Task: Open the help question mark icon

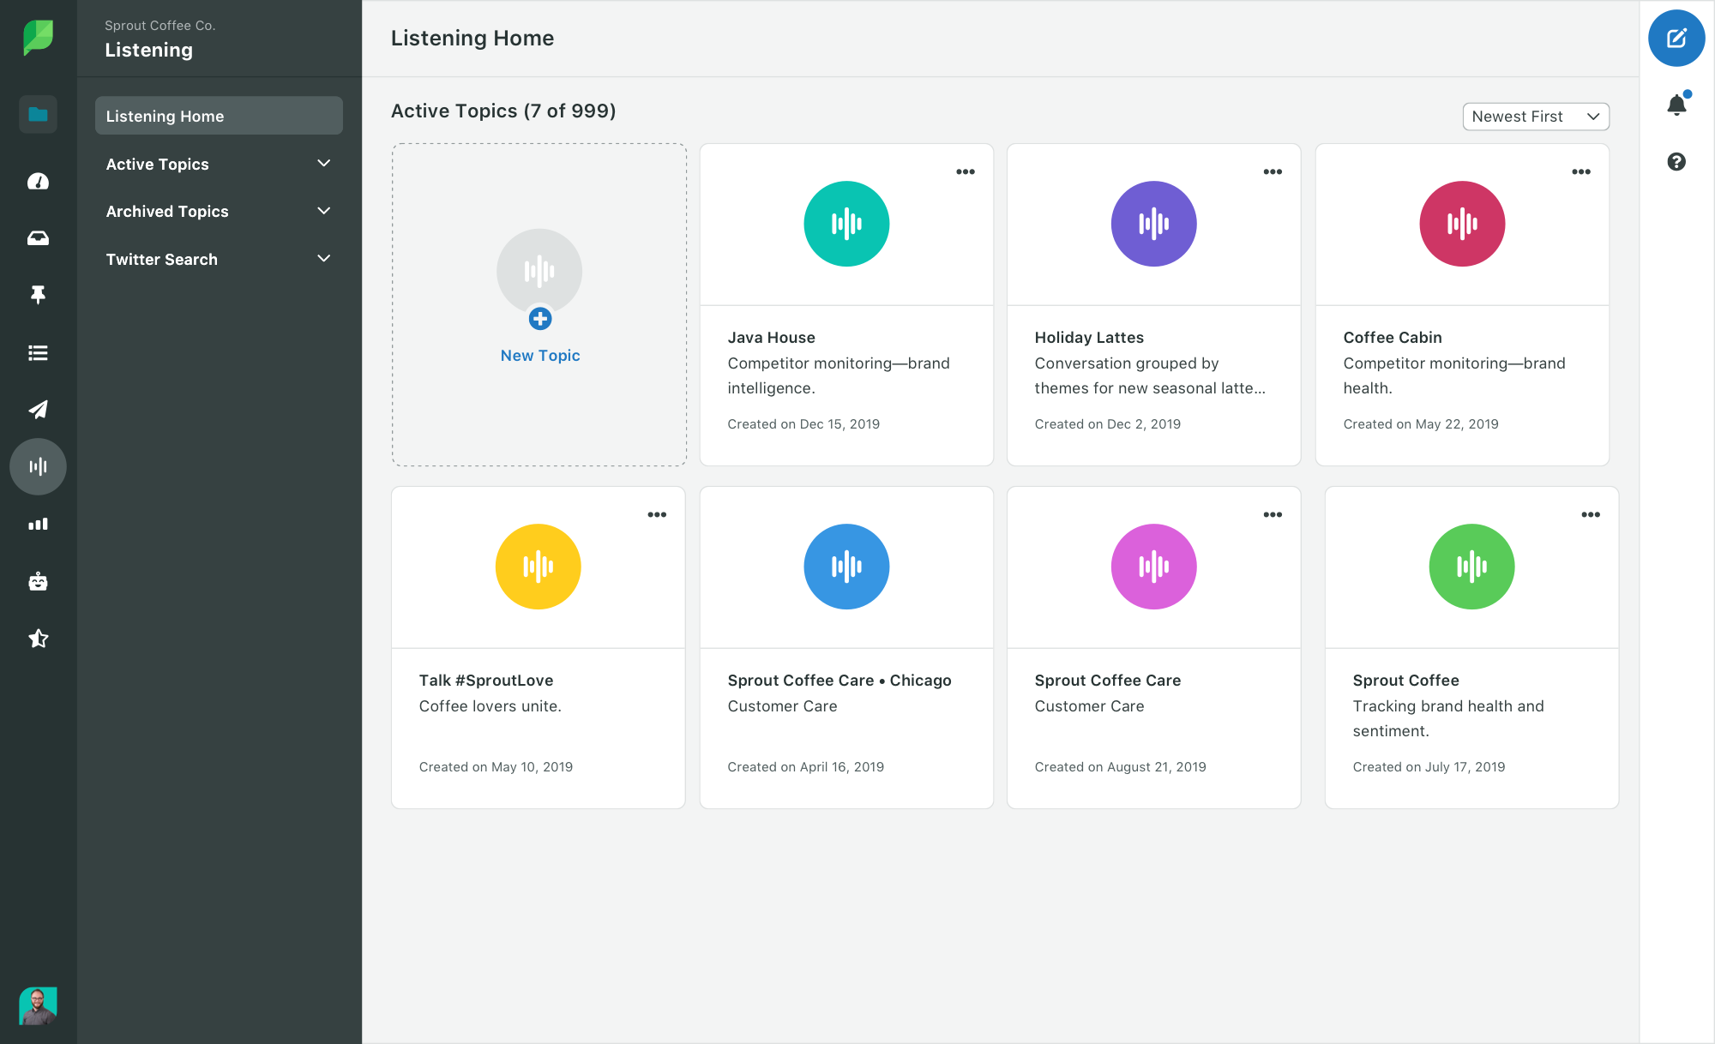Action: (1676, 162)
